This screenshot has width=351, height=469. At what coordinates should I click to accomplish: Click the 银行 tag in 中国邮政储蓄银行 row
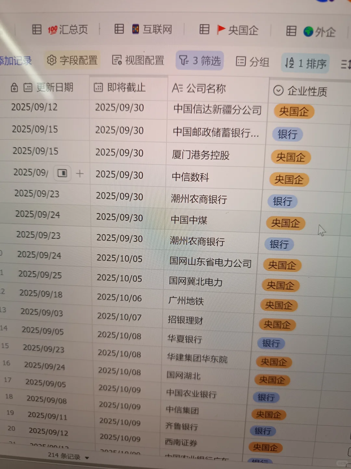[287, 134]
